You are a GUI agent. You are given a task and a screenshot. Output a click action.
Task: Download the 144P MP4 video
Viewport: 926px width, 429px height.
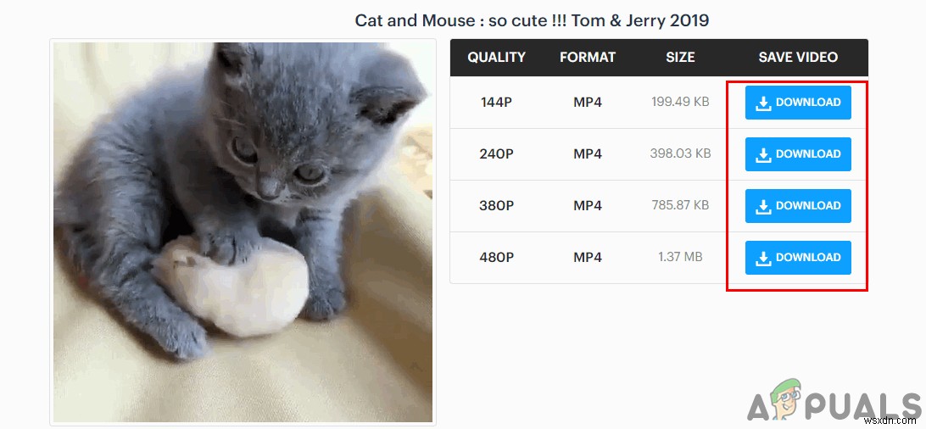(x=798, y=103)
